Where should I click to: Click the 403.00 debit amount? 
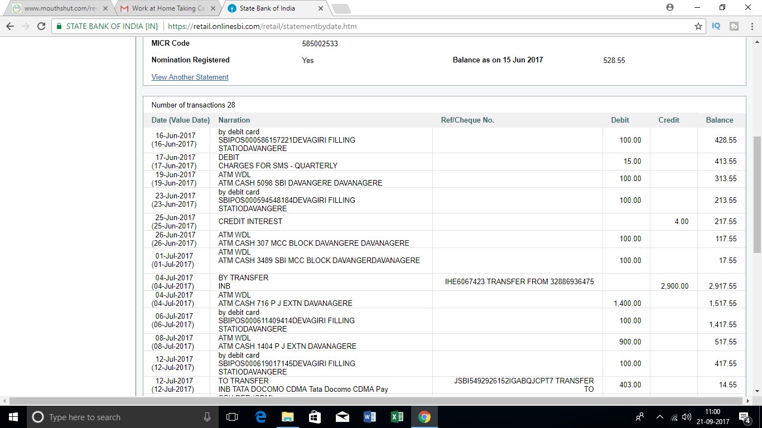click(630, 385)
